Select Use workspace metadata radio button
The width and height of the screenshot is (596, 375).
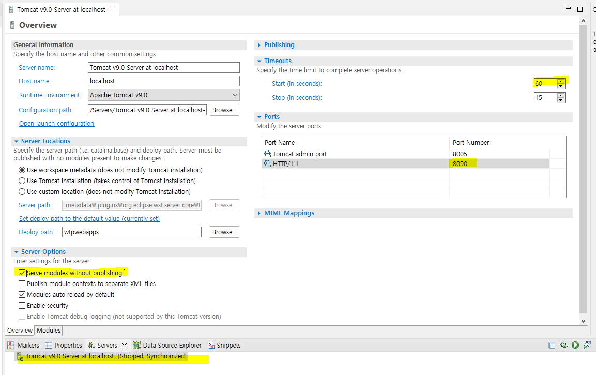click(22, 170)
